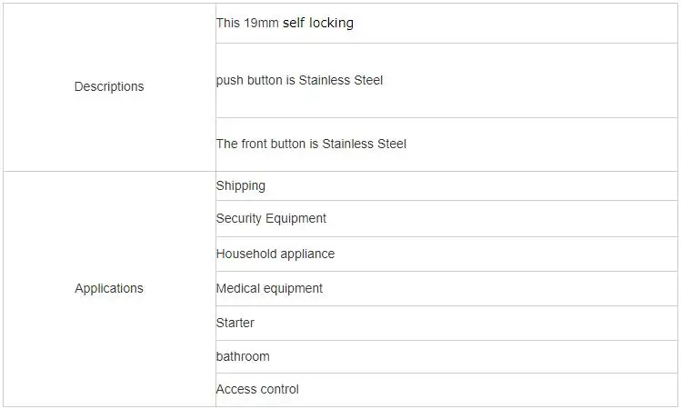Click the Descriptions row header cell
The width and height of the screenshot is (681, 409).
pyautogui.click(x=109, y=87)
